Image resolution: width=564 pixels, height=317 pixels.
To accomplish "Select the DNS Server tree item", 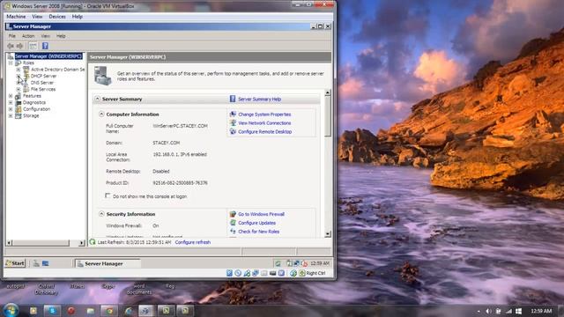I will [x=42, y=83].
